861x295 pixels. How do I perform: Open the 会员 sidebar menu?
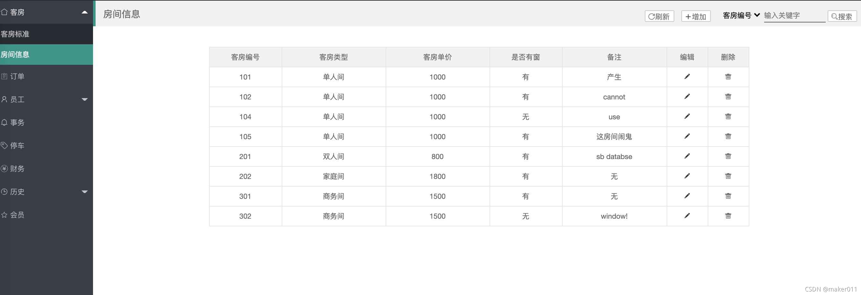coord(47,215)
